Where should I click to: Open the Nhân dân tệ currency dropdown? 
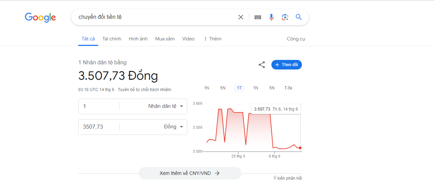coord(165,106)
